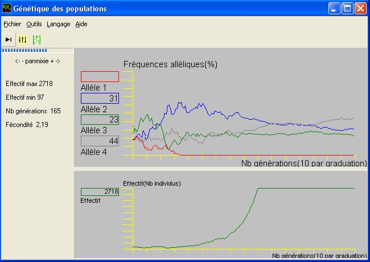This screenshot has height=262, width=370.
Task: Select the green Allèle 3 box showing 23
Action: click(x=100, y=120)
